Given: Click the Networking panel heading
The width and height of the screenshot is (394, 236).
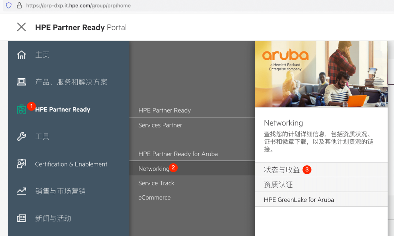Looking at the screenshot, I should (x=284, y=123).
